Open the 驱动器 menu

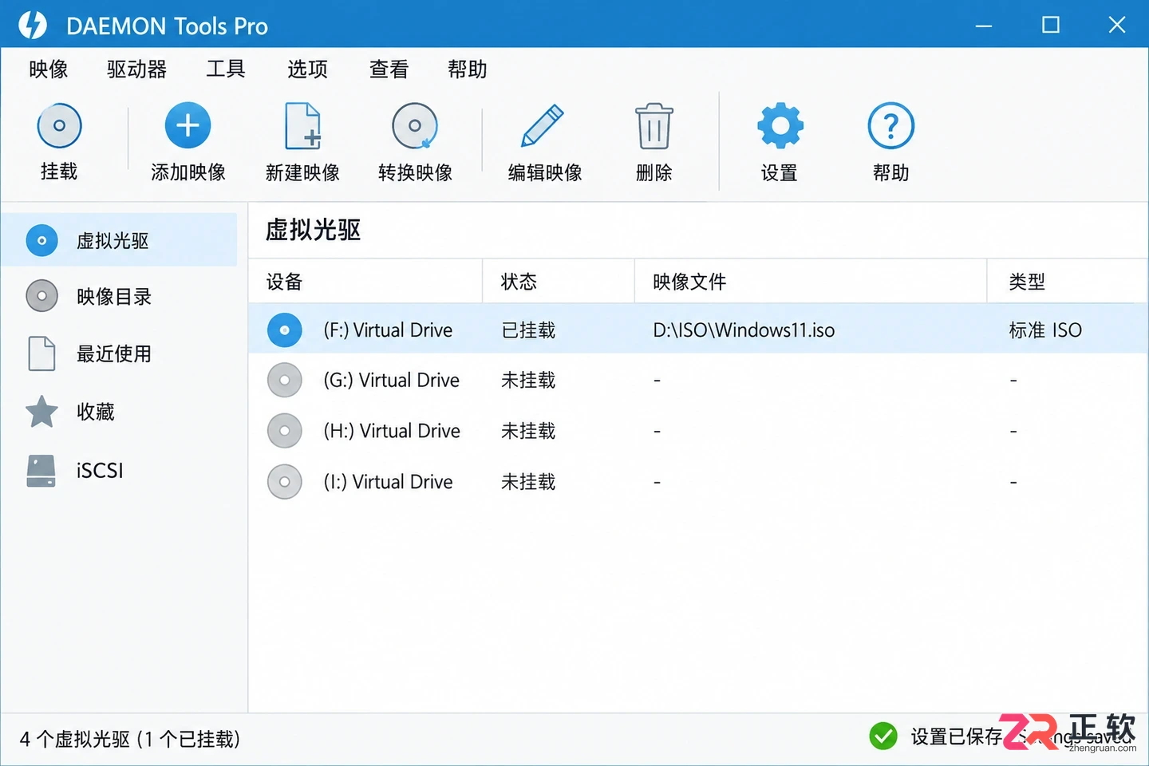[136, 69]
